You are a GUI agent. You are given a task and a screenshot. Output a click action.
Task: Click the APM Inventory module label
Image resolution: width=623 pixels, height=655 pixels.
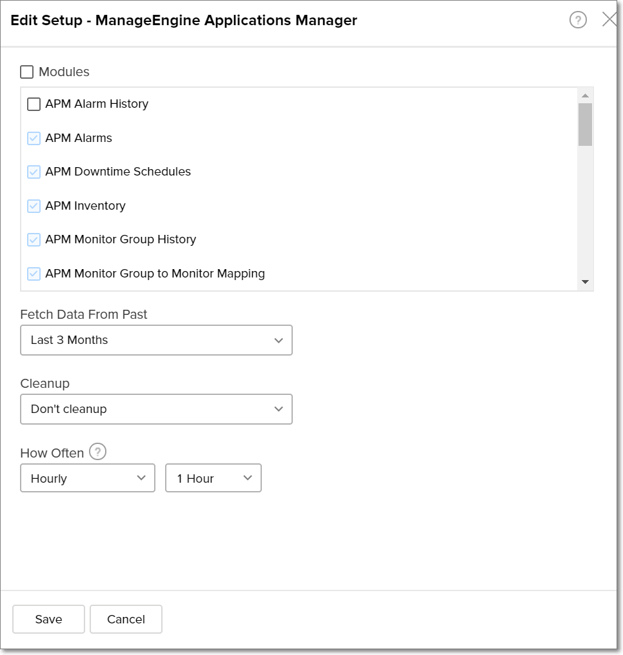(x=85, y=206)
